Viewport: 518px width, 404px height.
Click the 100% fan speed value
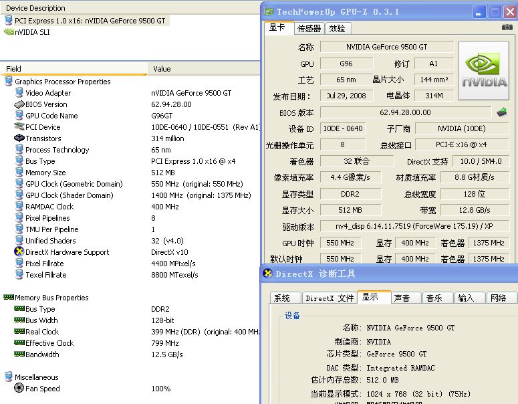(161, 389)
